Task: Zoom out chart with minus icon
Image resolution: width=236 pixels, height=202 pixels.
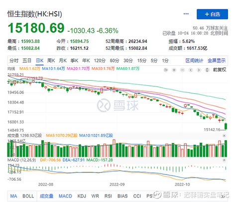Action: [182, 70]
